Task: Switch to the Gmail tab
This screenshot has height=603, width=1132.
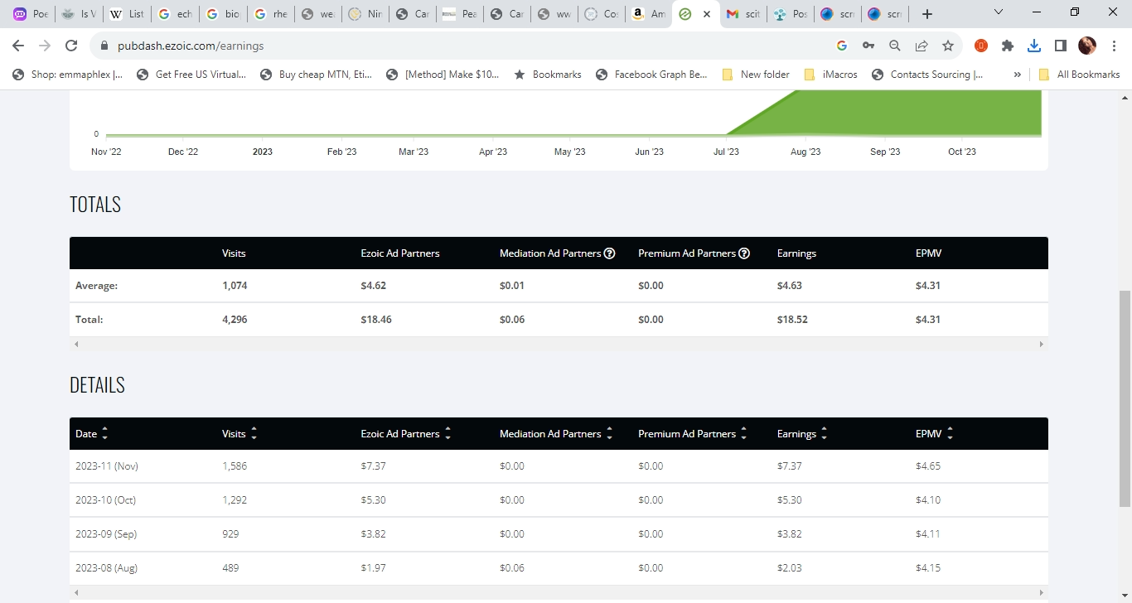Action: 743,14
